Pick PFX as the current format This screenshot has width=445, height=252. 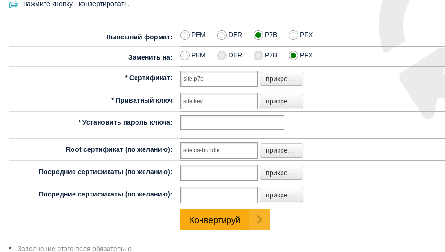(x=293, y=35)
